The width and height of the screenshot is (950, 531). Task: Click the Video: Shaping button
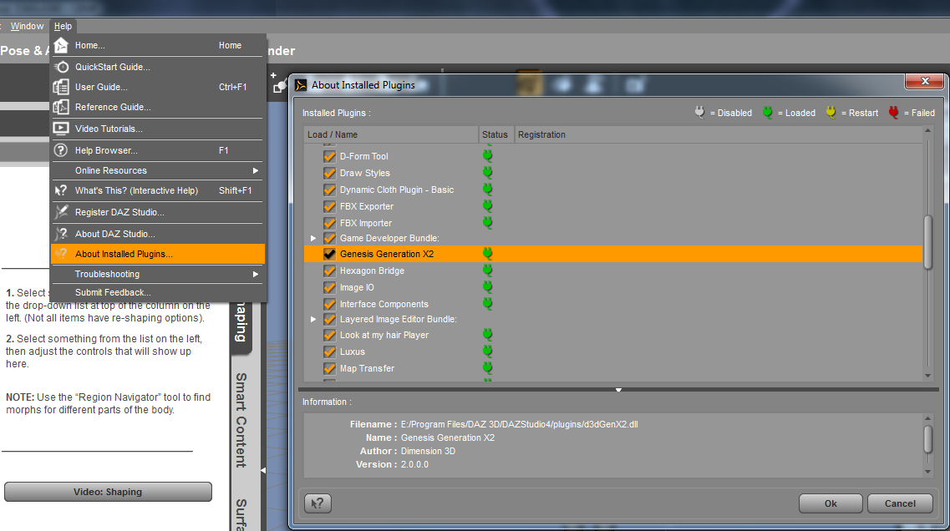pyautogui.click(x=108, y=492)
